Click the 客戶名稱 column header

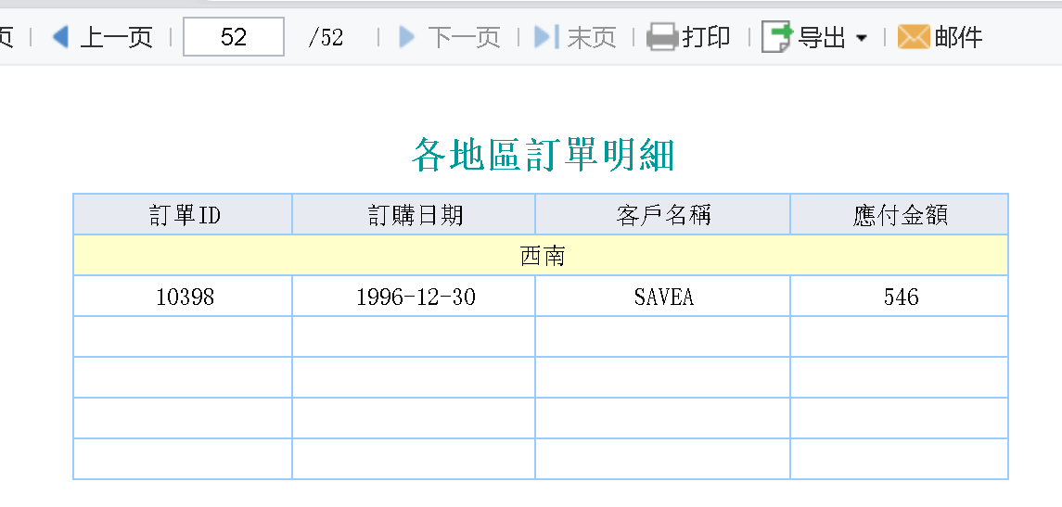click(663, 215)
